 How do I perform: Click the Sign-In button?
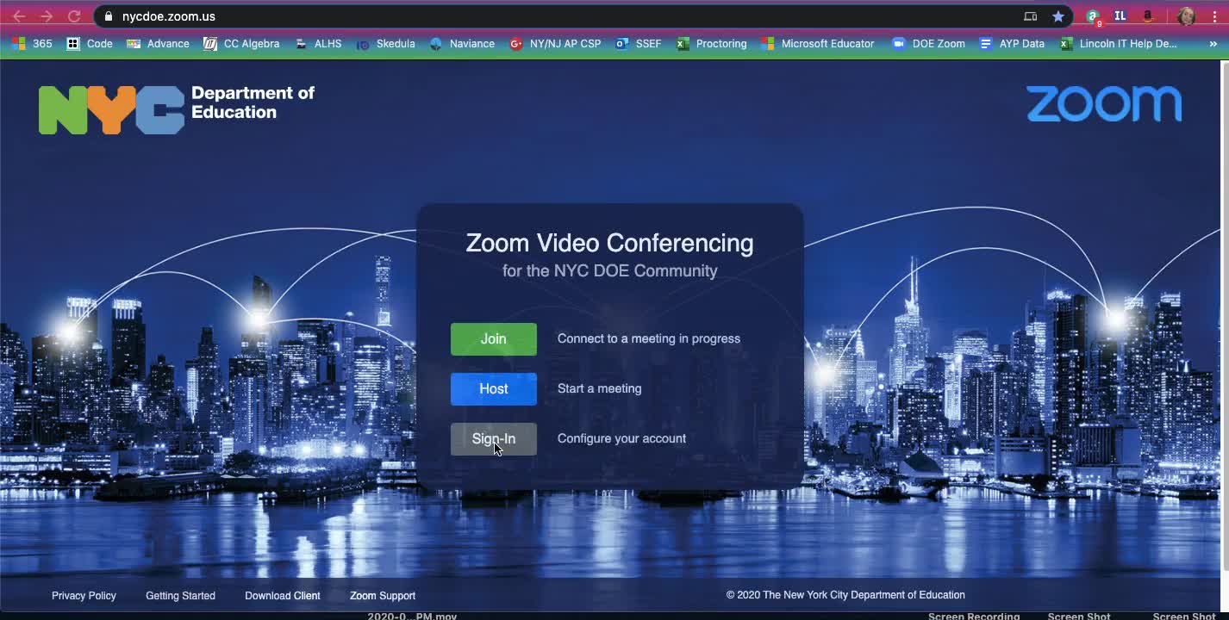[x=493, y=439]
